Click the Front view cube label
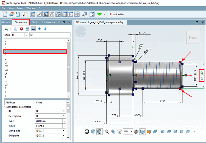 click(193, 38)
